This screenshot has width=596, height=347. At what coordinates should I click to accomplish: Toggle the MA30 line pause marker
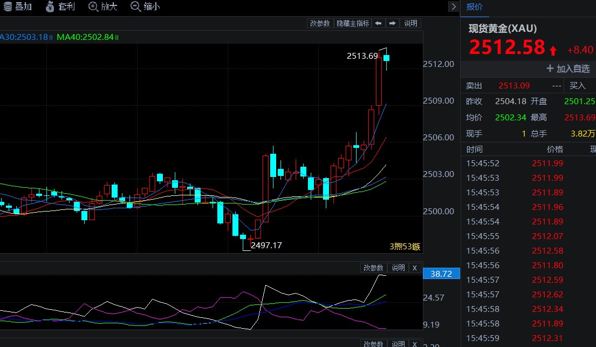51,37
